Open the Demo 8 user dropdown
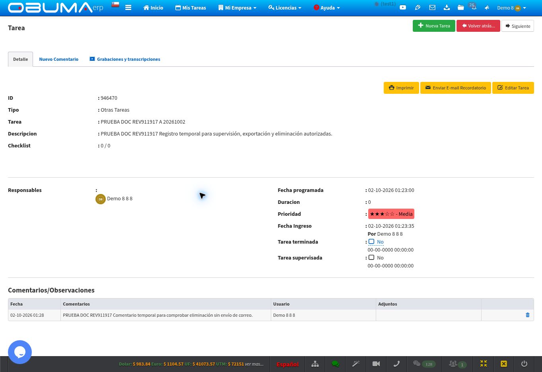Image resolution: width=542 pixels, height=372 pixels. click(x=511, y=8)
